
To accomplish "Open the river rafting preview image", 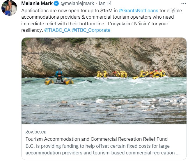I will pyautogui.click(x=104, y=81).
